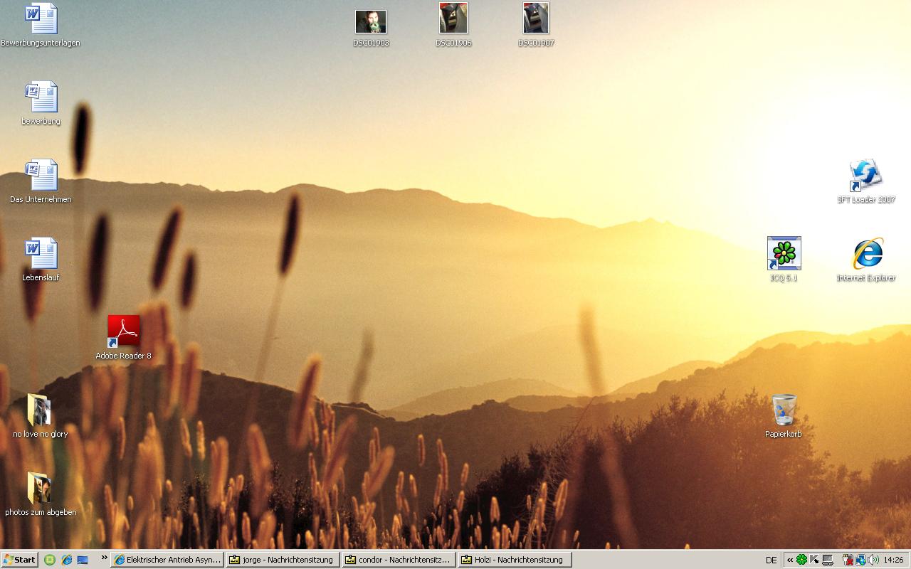911x569 pixels.
Task: Open Internet Explorer desktop icon
Action: click(866, 254)
